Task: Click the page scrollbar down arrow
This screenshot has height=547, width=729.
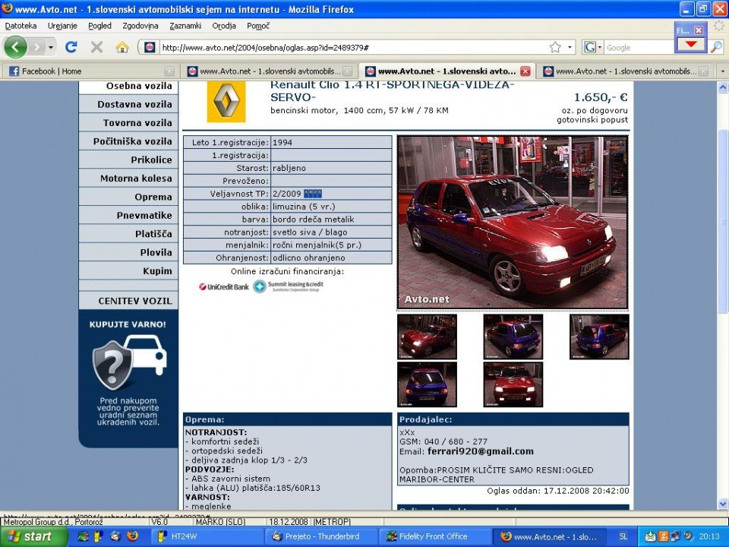Action: click(x=722, y=504)
